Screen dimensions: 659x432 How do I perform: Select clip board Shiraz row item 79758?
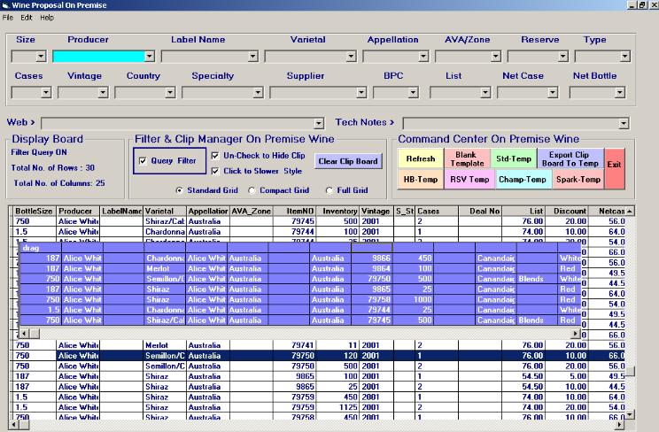click(x=300, y=299)
